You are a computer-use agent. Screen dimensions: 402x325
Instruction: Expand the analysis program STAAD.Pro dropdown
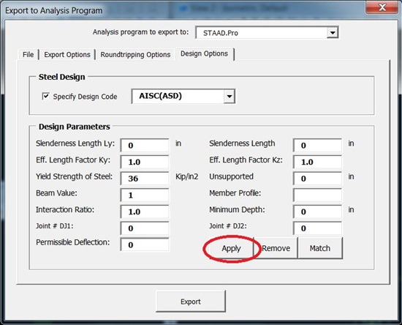pos(333,33)
